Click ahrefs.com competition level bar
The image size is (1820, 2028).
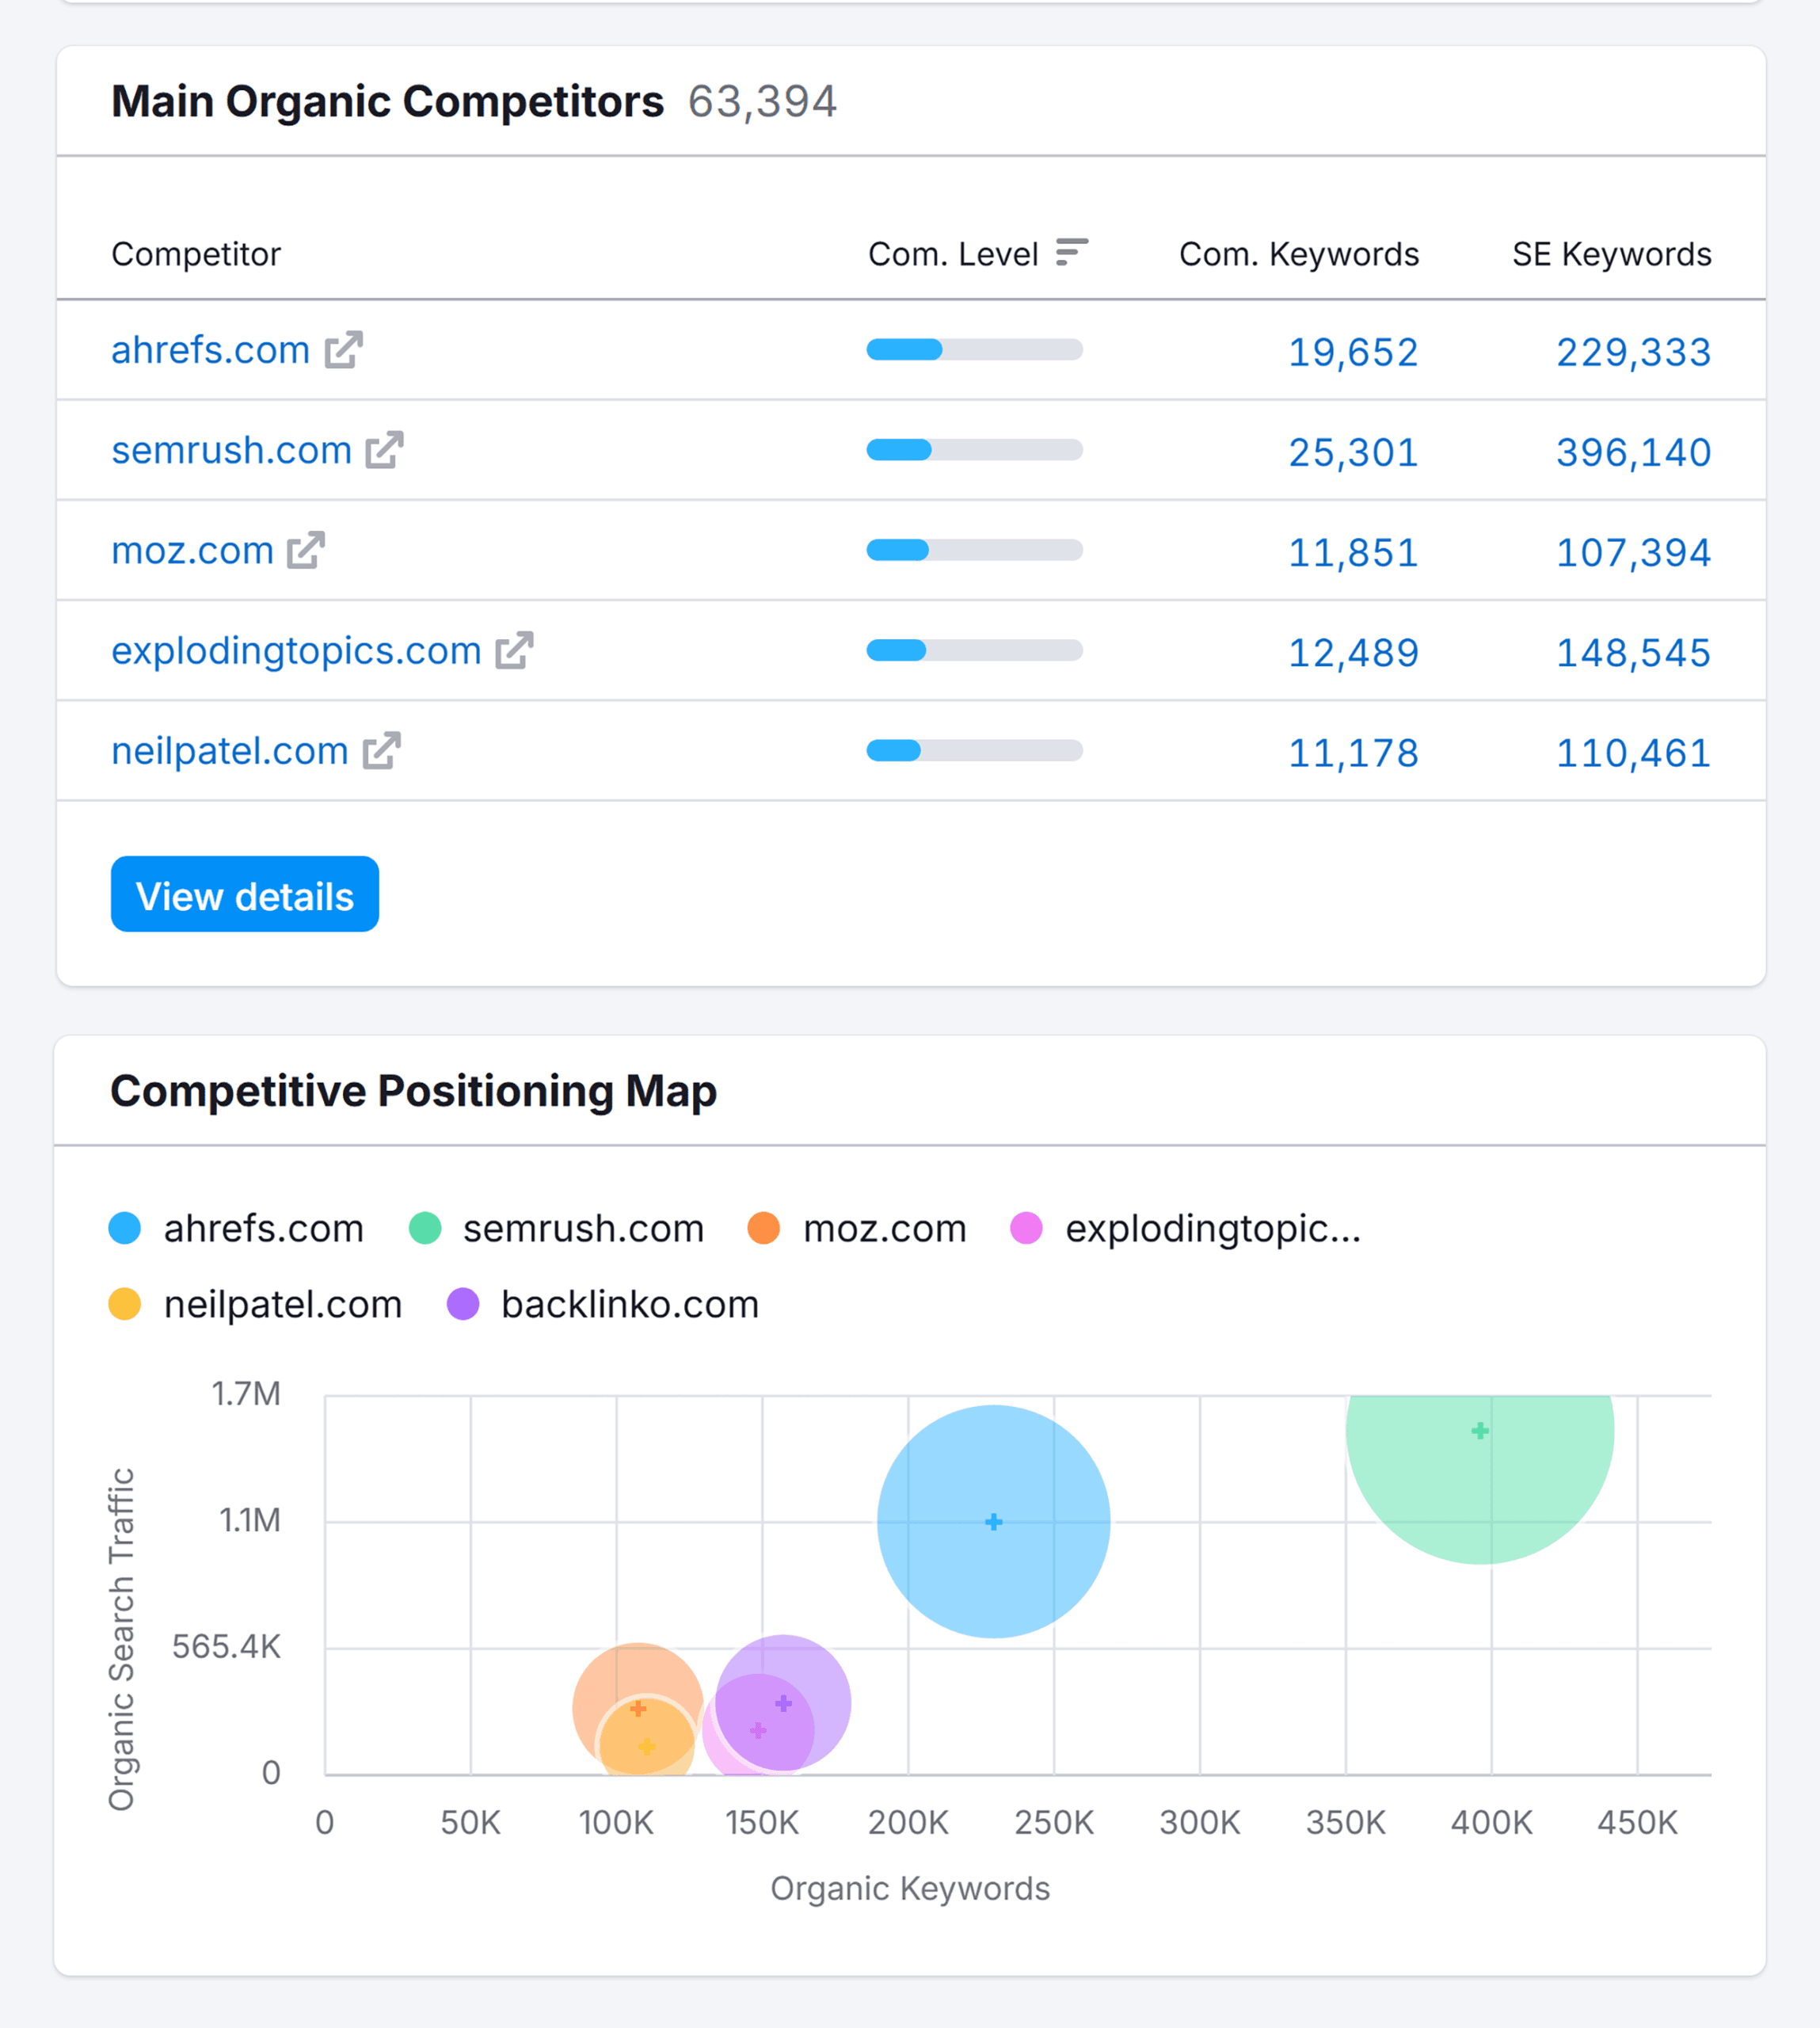click(x=975, y=349)
